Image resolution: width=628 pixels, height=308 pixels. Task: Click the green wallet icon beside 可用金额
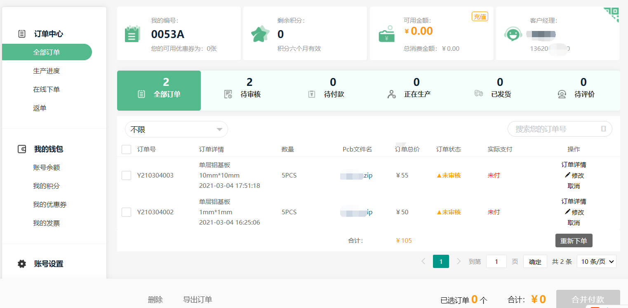tap(386, 33)
